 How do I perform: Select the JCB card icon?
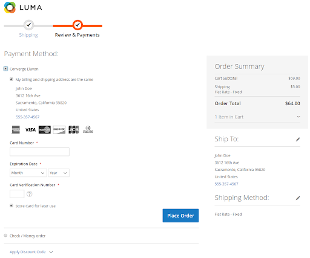pyautogui.click(x=74, y=129)
